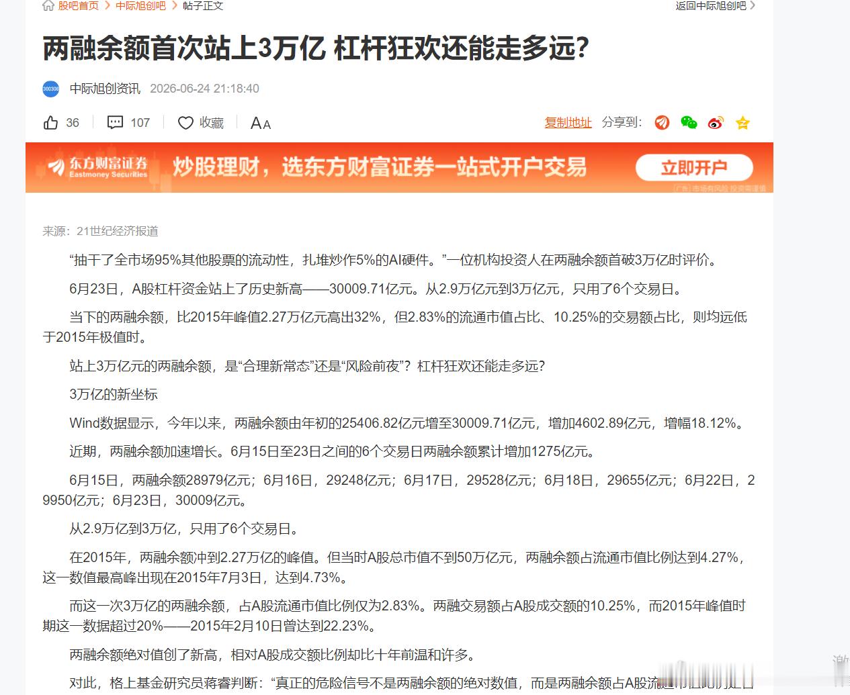850x695 pixels.
Task: Click 东方财富证券 logo in banner
Action: (98, 167)
